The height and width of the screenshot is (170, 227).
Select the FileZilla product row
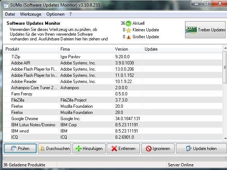(113, 100)
